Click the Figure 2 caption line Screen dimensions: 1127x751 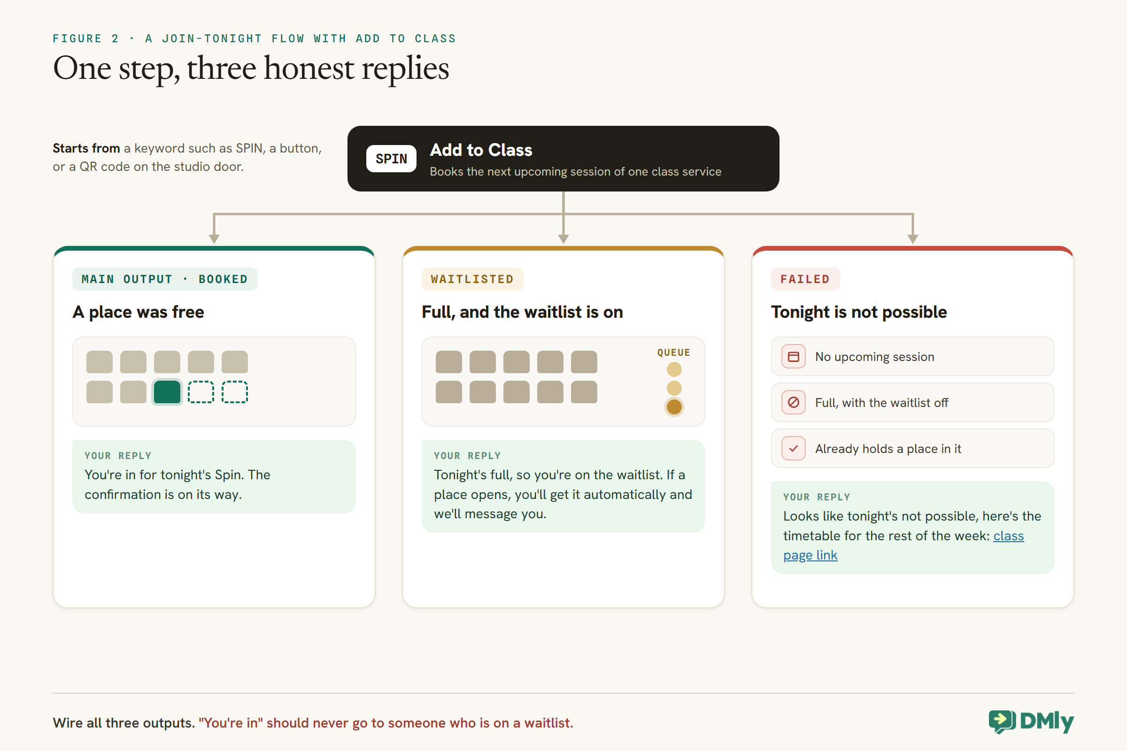[x=254, y=38]
